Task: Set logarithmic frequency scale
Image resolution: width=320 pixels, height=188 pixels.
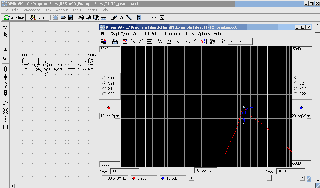Action: tap(169, 41)
